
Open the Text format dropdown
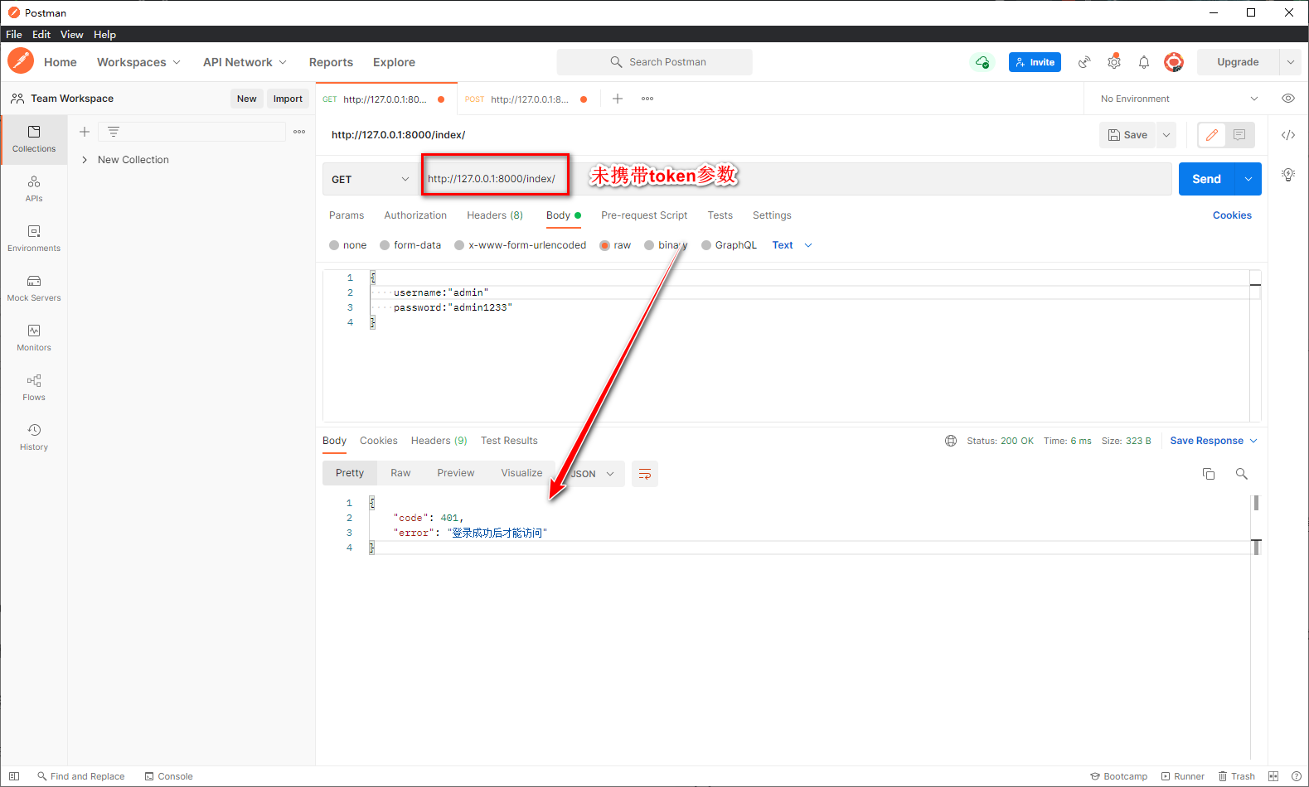point(792,245)
